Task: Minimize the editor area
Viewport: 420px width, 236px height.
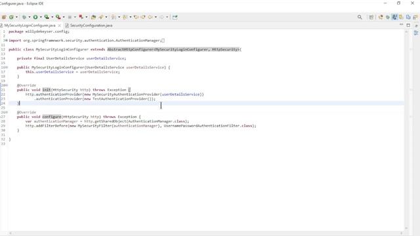Action: (401, 25)
